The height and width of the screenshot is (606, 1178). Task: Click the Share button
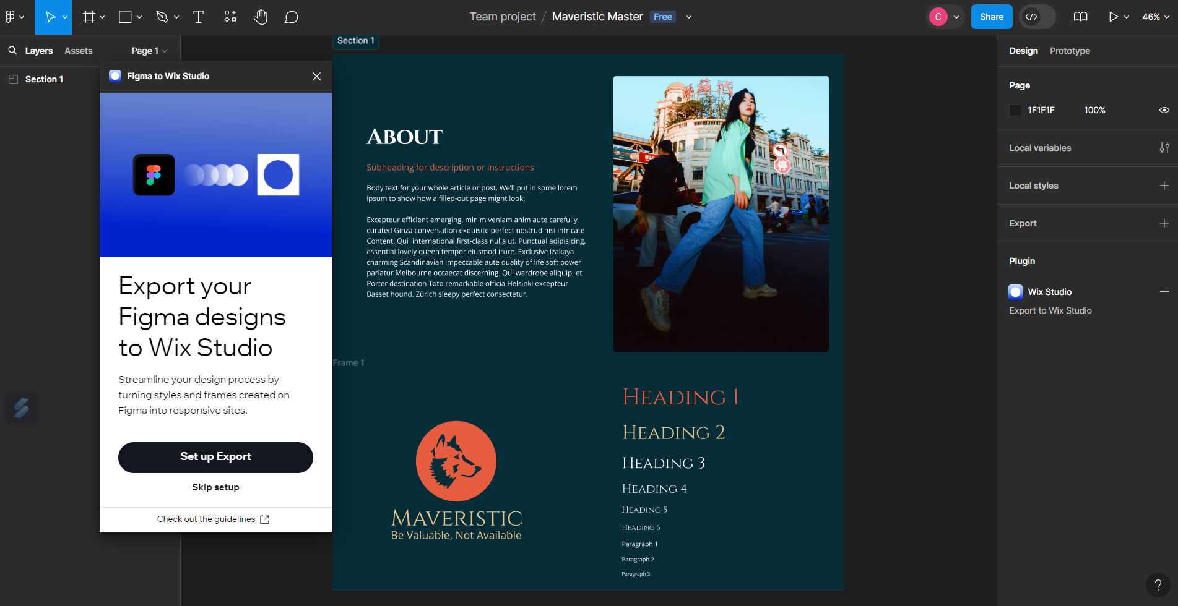click(x=992, y=17)
